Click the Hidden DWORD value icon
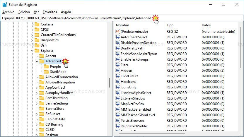The image size is (244, 137). [x=118, y=71]
